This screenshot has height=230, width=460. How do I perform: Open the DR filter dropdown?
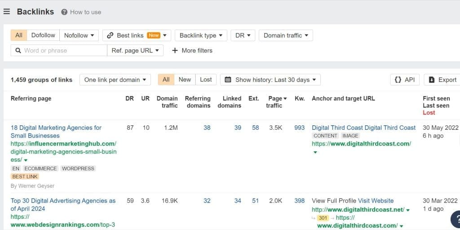[243, 35]
